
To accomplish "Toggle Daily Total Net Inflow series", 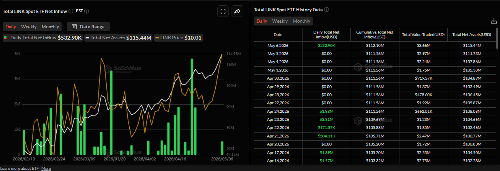I will [x=43, y=38].
